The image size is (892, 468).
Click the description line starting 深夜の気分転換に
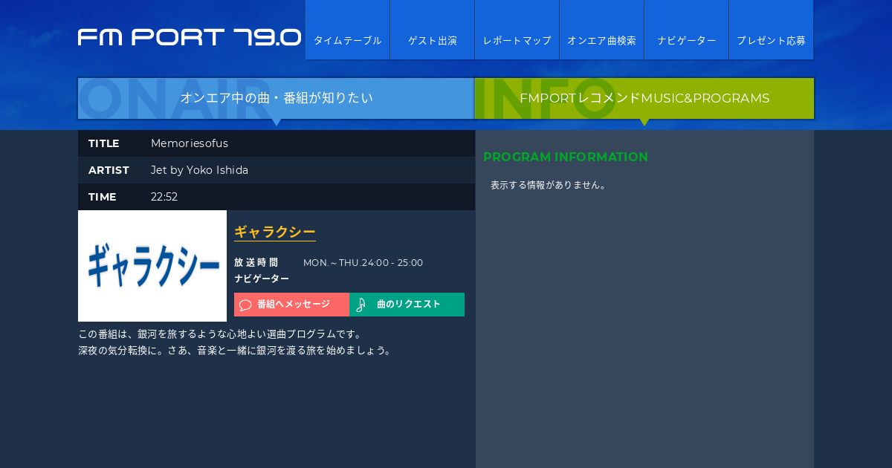click(236, 350)
